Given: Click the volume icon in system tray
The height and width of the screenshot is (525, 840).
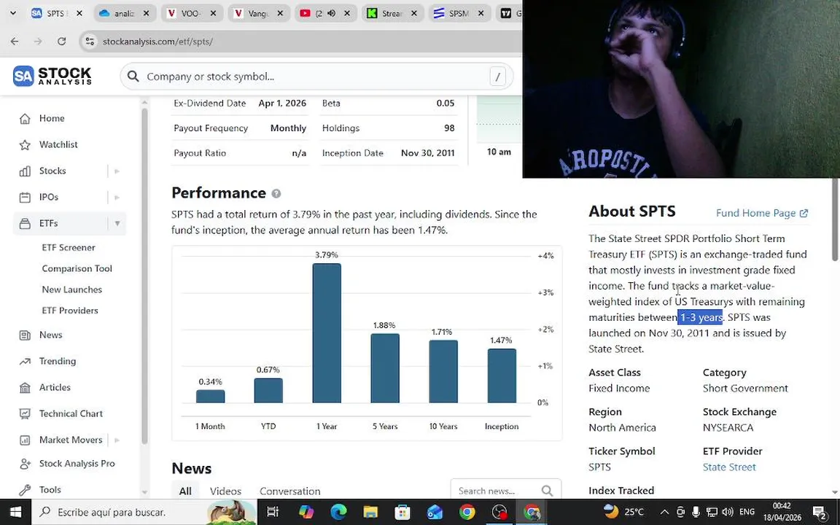Looking at the screenshot, I should [x=728, y=512].
